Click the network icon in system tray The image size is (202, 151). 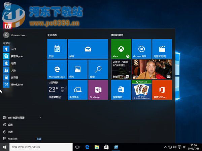point(170,147)
